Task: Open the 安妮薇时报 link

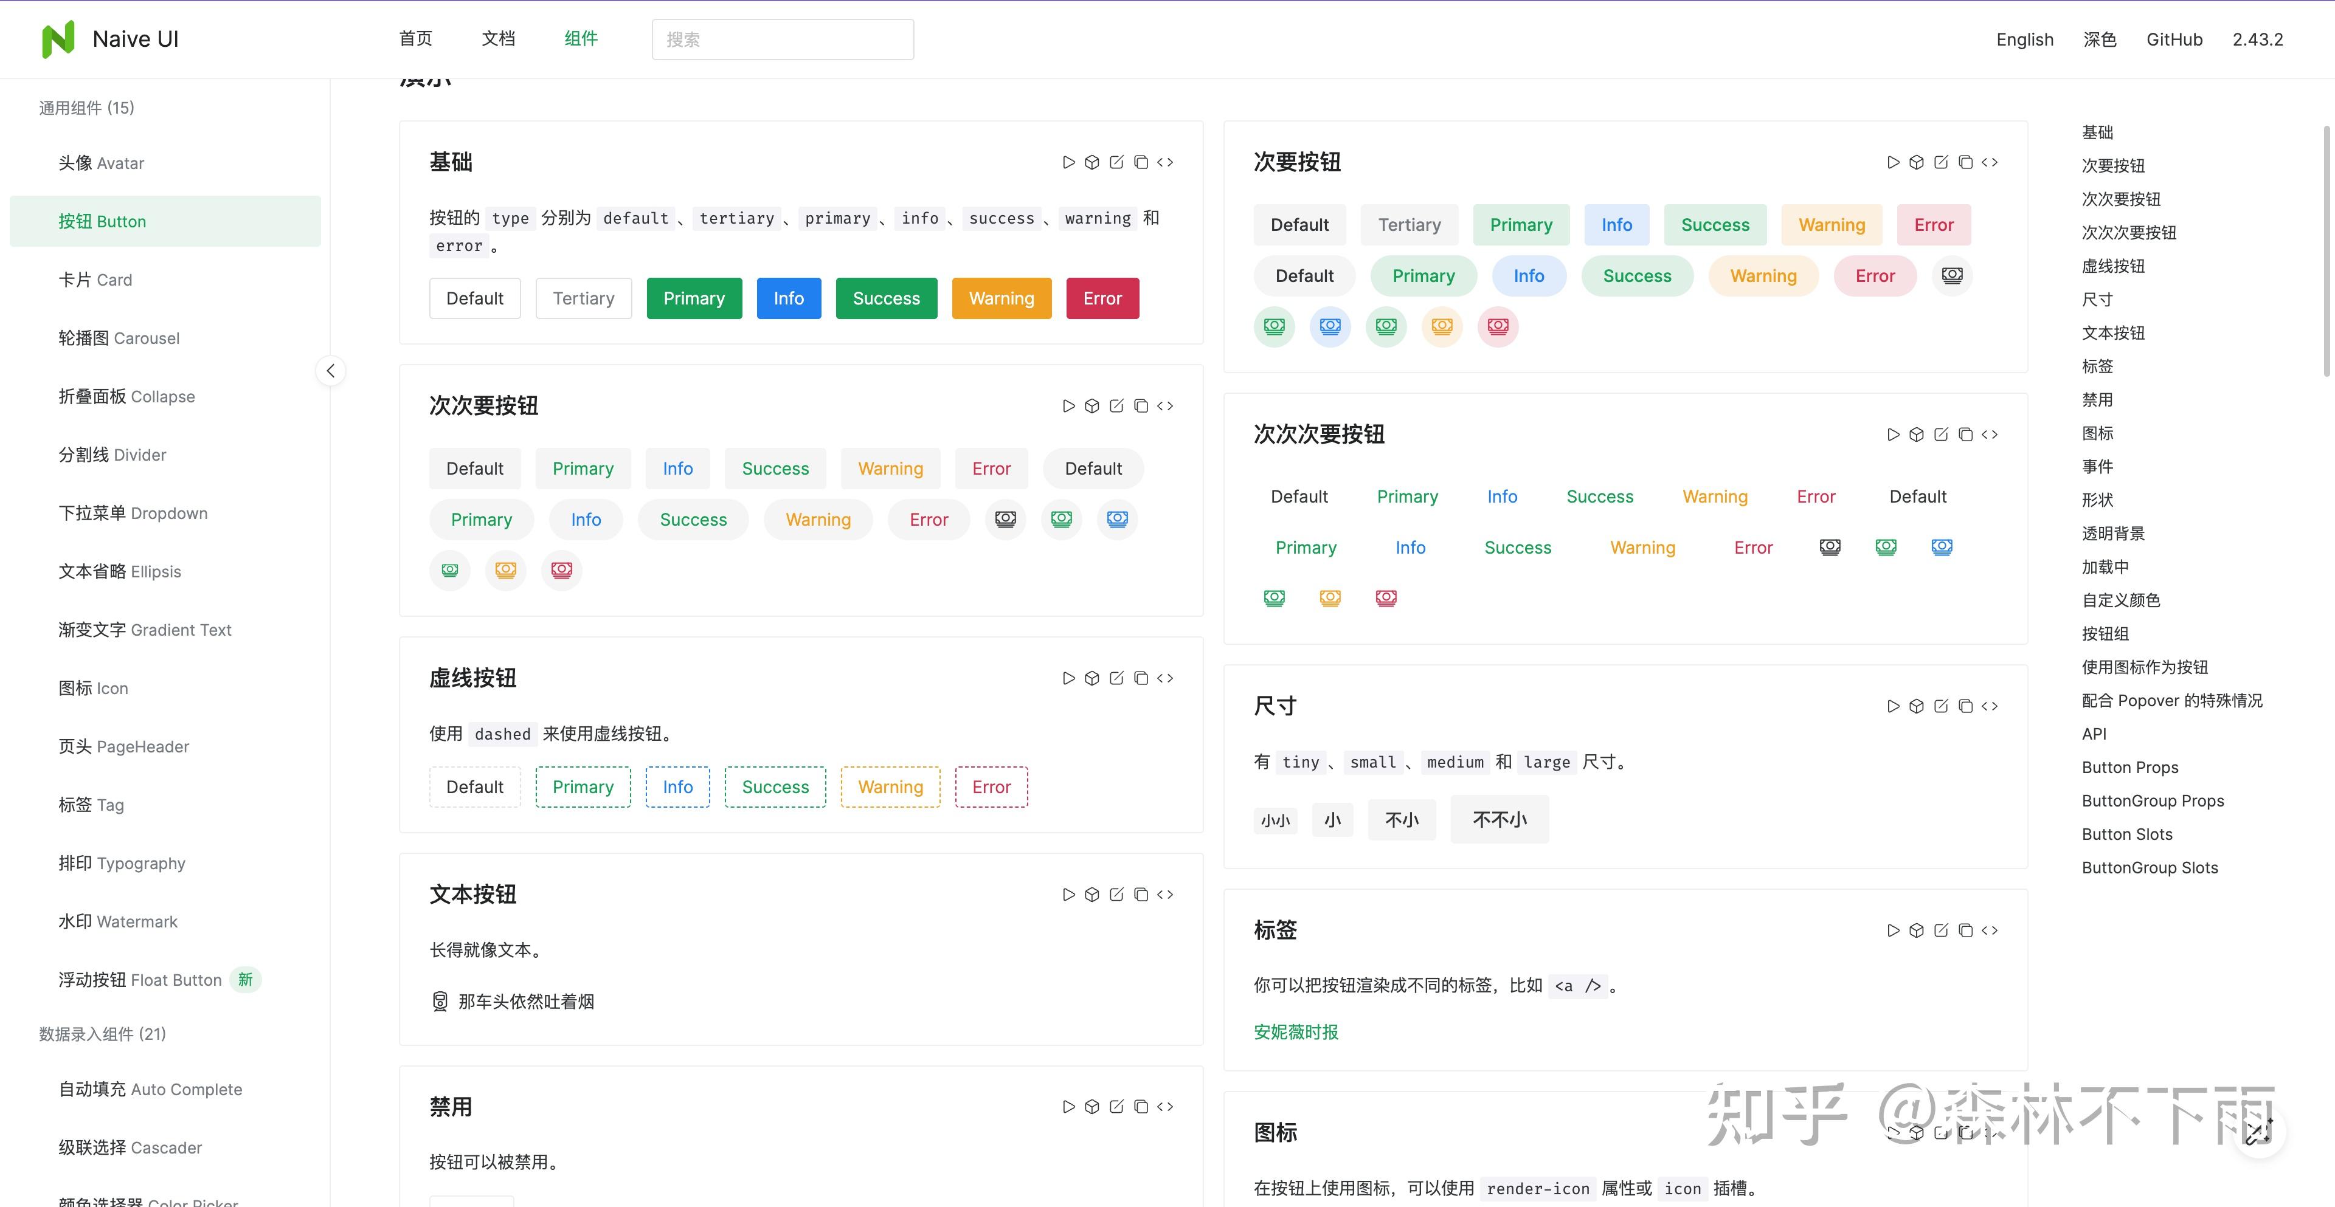Action: point(1295,1032)
